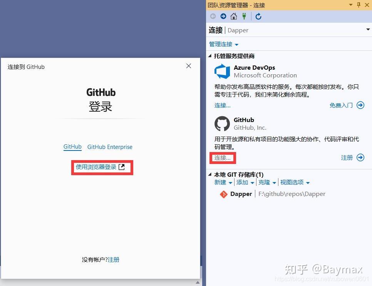Click the blue forward navigation arrow icon
The image size is (372, 286).
pyautogui.click(x=223, y=17)
